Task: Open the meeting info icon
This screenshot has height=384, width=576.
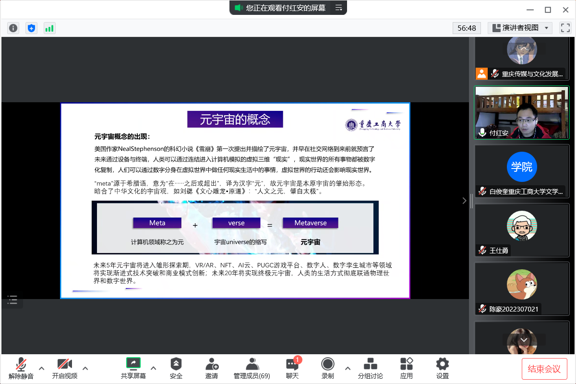Action: (x=13, y=28)
